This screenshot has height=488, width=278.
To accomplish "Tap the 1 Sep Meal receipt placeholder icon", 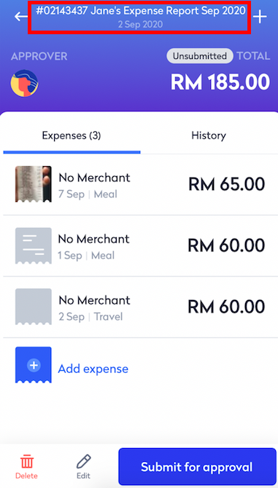I will pyautogui.click(x=34, y=246).
